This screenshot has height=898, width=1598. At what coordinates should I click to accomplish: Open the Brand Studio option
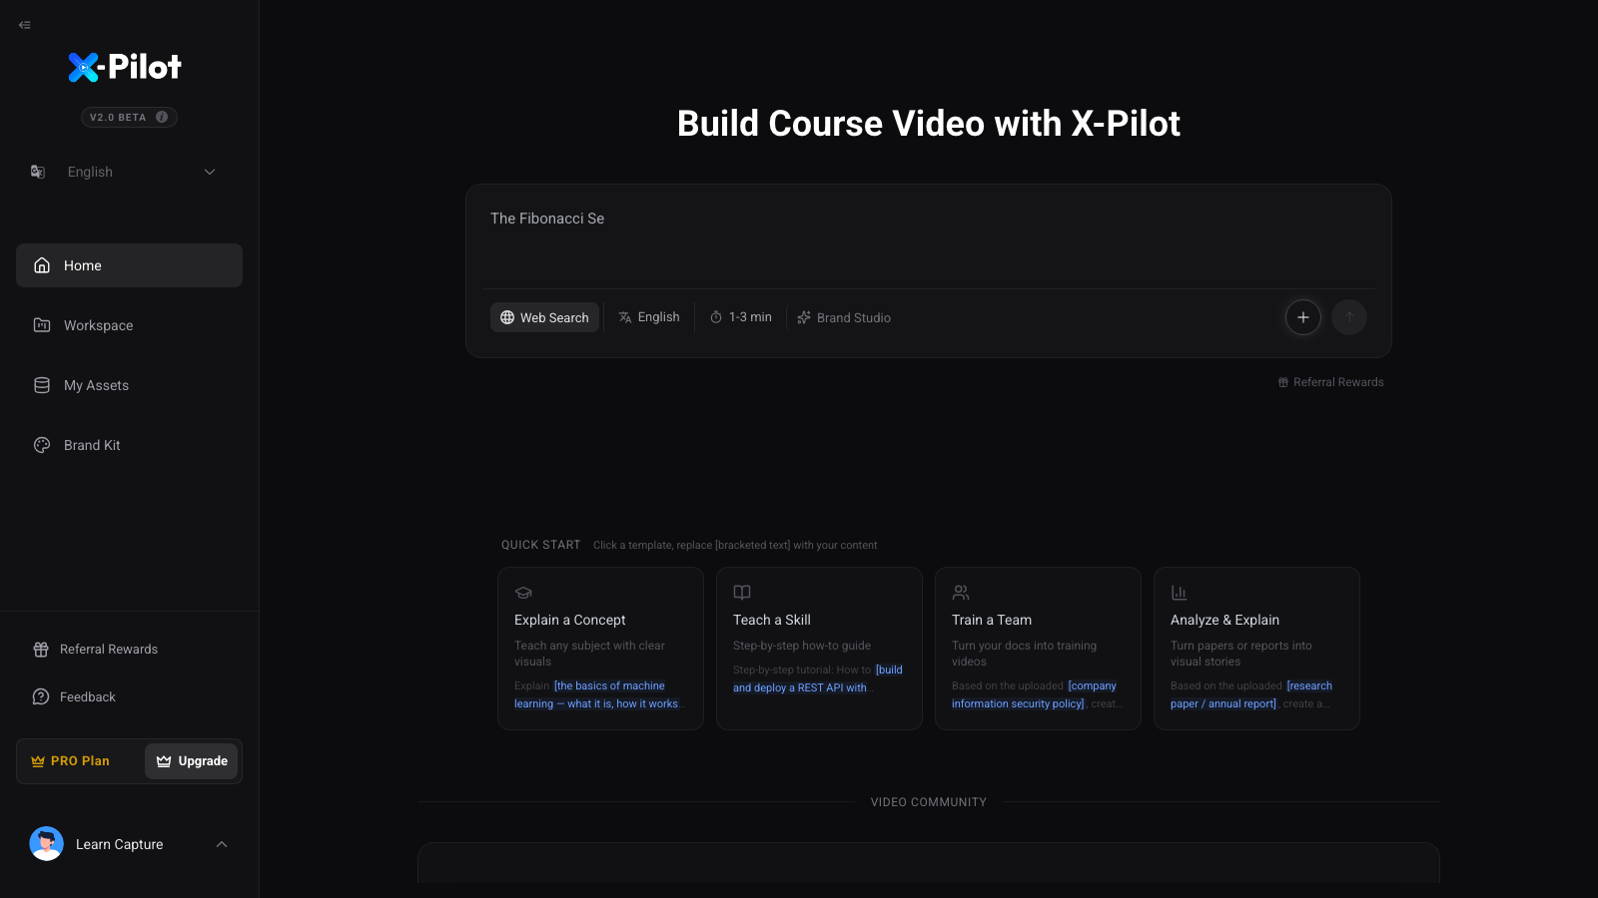click(844, 317)
